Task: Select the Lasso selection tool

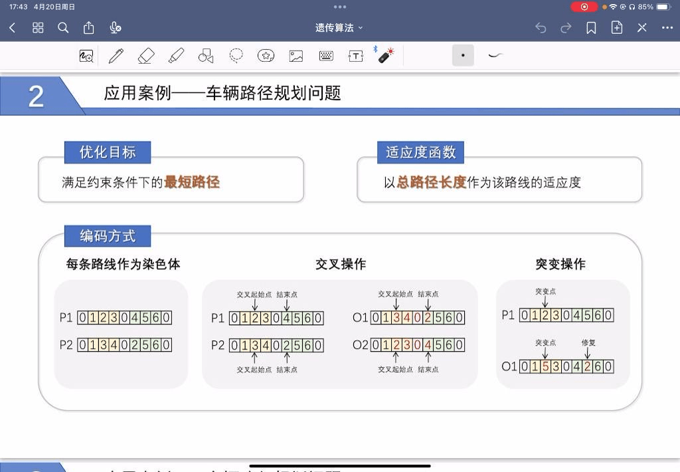Action: tap(236, 56)
